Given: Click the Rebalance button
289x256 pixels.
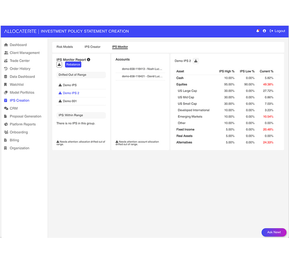Looking at the screenshot, I should 73,64.
